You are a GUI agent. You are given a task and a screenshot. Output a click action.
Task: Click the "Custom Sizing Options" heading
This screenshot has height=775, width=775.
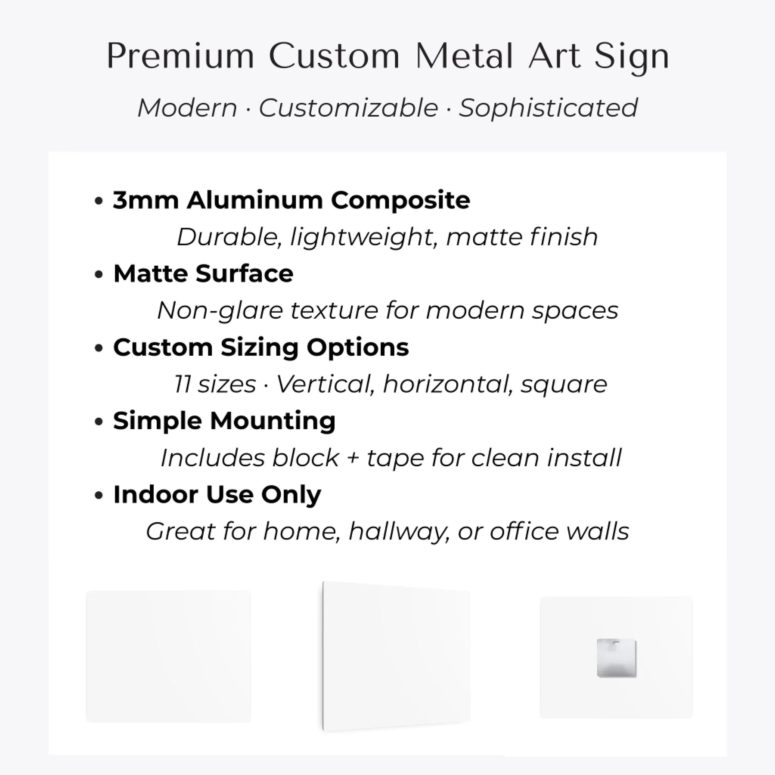261,347
